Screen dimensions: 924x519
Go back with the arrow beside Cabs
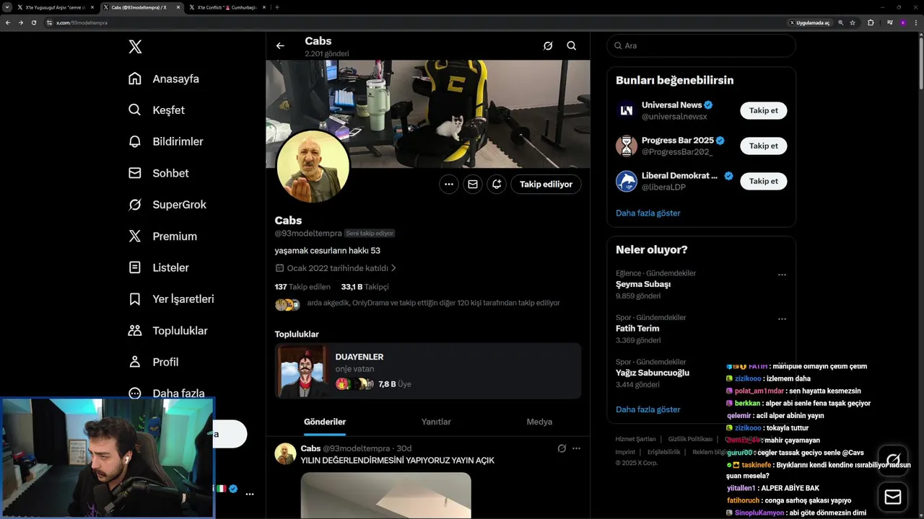[x=280, y=45]
